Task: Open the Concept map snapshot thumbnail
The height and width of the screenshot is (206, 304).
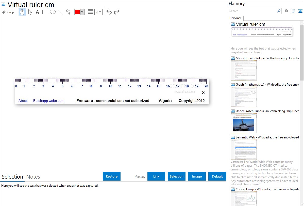Action: [244, 199]
